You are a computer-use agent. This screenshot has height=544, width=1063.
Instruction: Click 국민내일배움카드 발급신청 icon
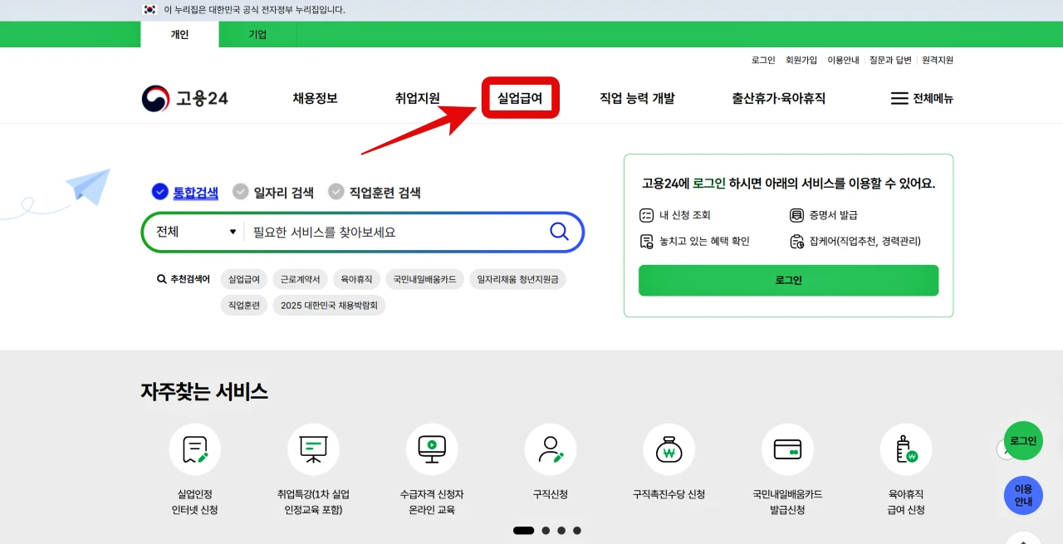[787, 448]
